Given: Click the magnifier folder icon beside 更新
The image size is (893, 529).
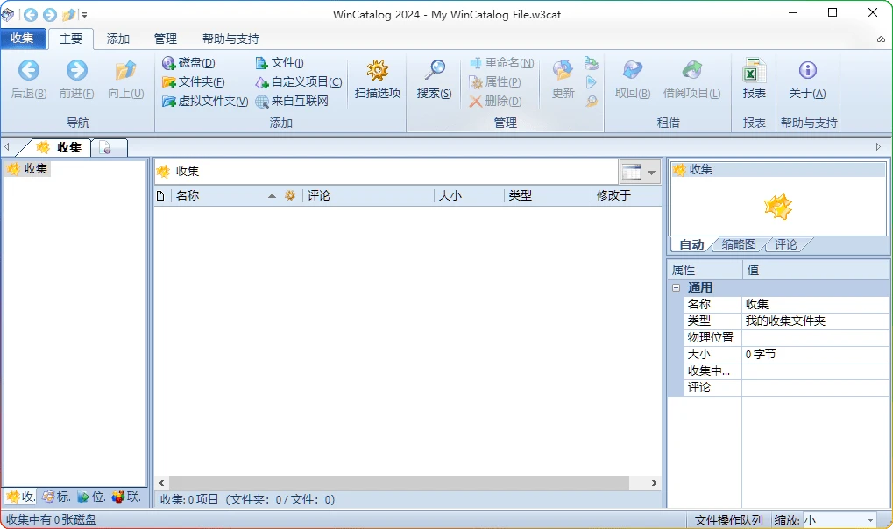Looking at the screenshot, I should [x=592, y=102].
